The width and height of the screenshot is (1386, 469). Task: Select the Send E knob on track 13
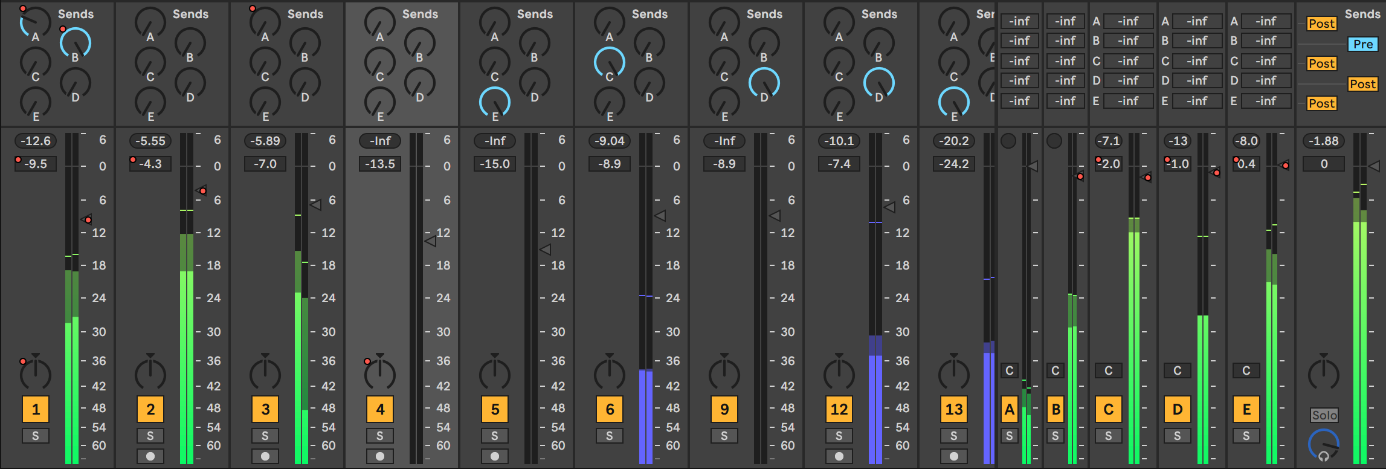tap(953, 103)
